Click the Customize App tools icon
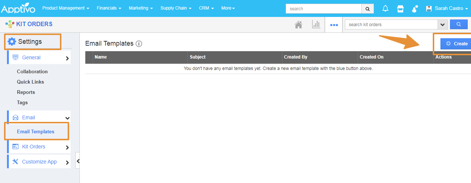This screenshot has width=471, height=183. pyautogui.click(x=15, y=162)
